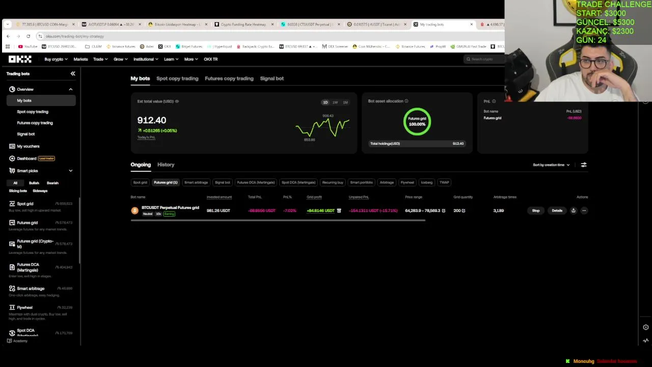Collapse the Overview section
Viewport: 652px width, 367px height.
[71, 89]
